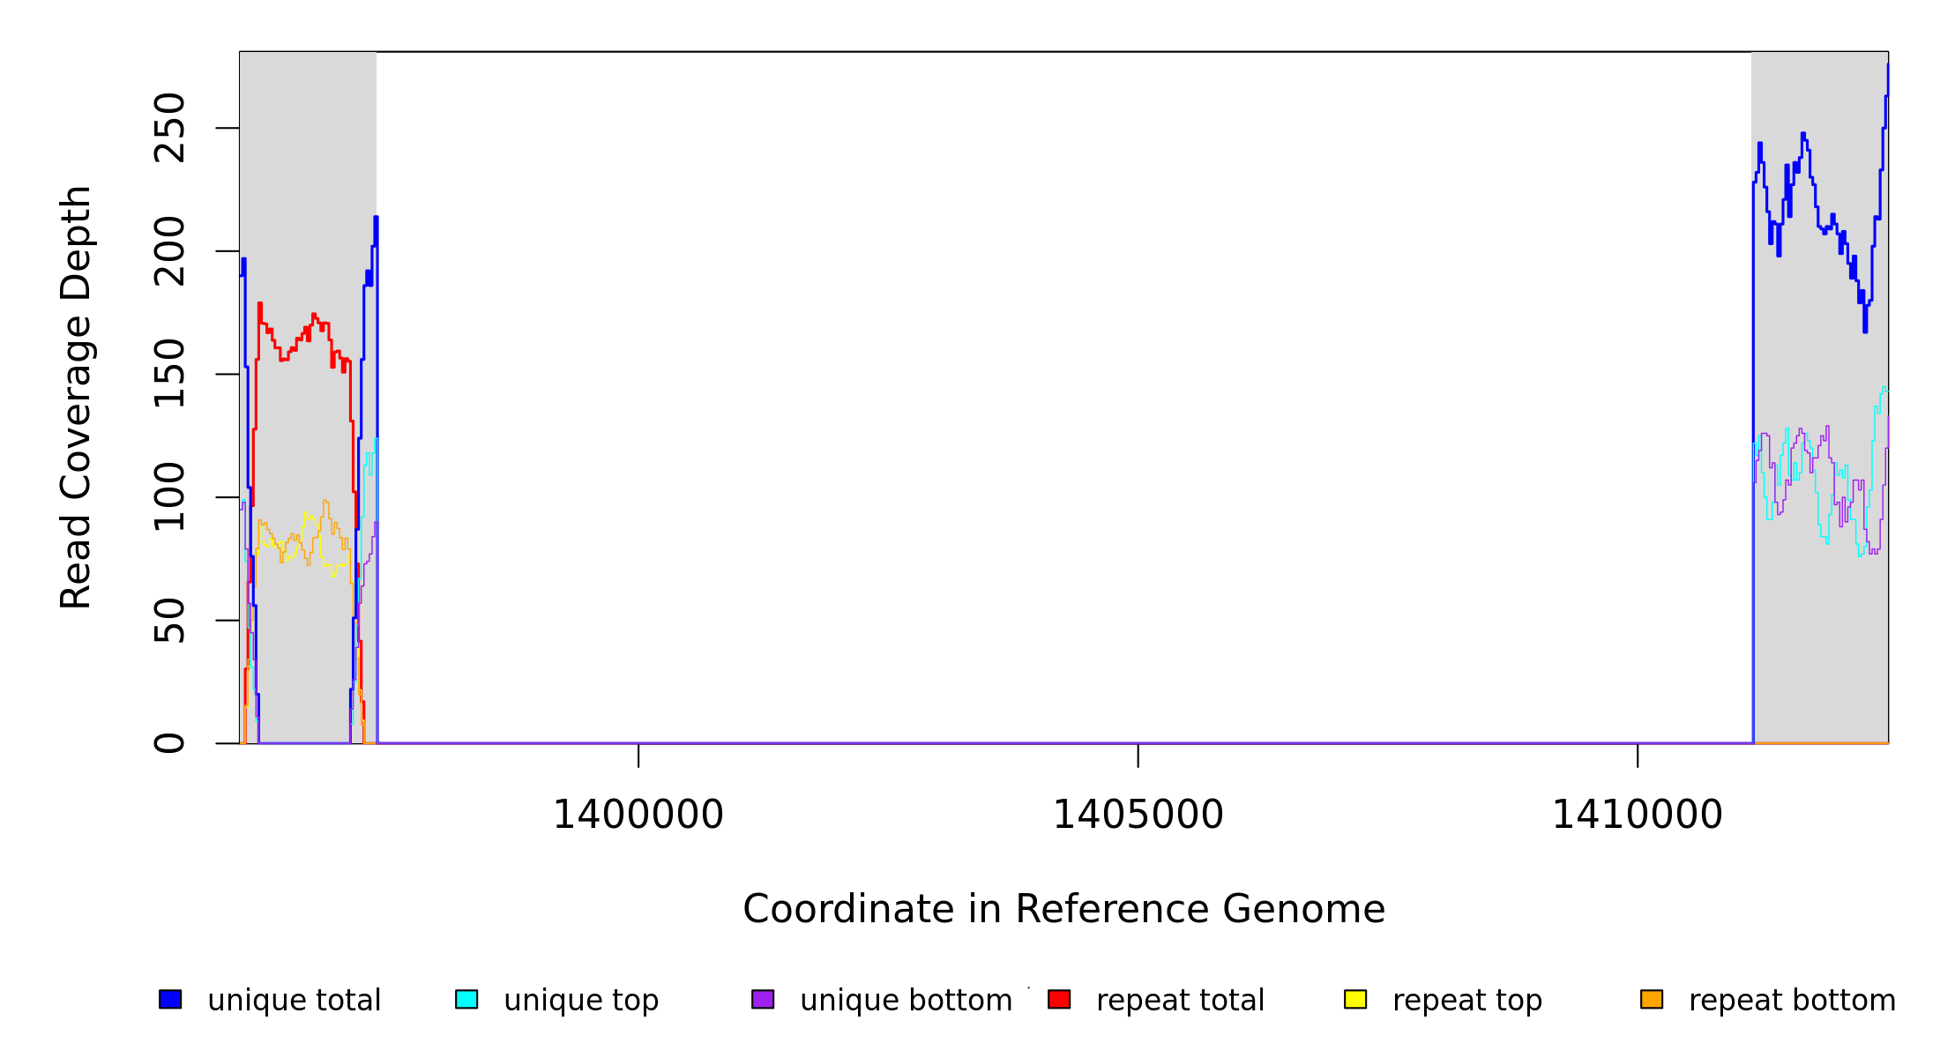Click the 100 y-axis tick label

click(169, 497)
